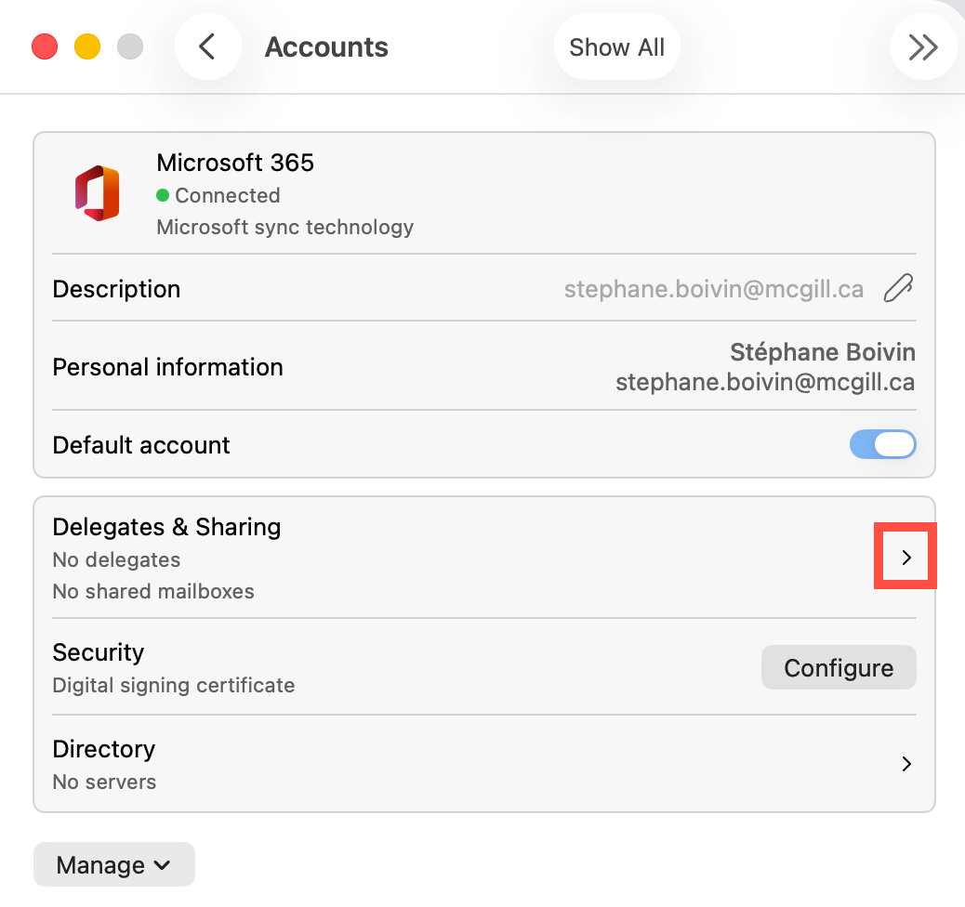Click the Delegates & Sharing heading

click(x=166, y=527)
